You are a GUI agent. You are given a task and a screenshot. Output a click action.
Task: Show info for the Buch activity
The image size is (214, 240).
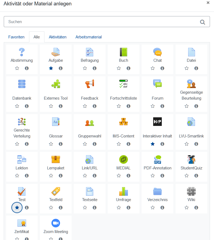tap(128, 68)
